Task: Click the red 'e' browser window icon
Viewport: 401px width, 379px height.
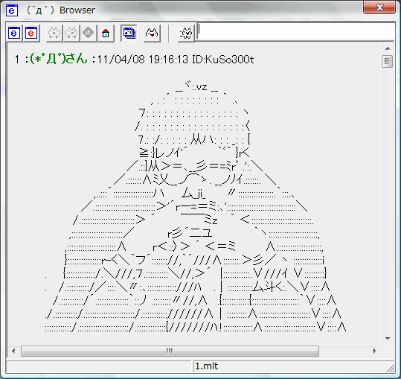Action: [x=31, y=33]
